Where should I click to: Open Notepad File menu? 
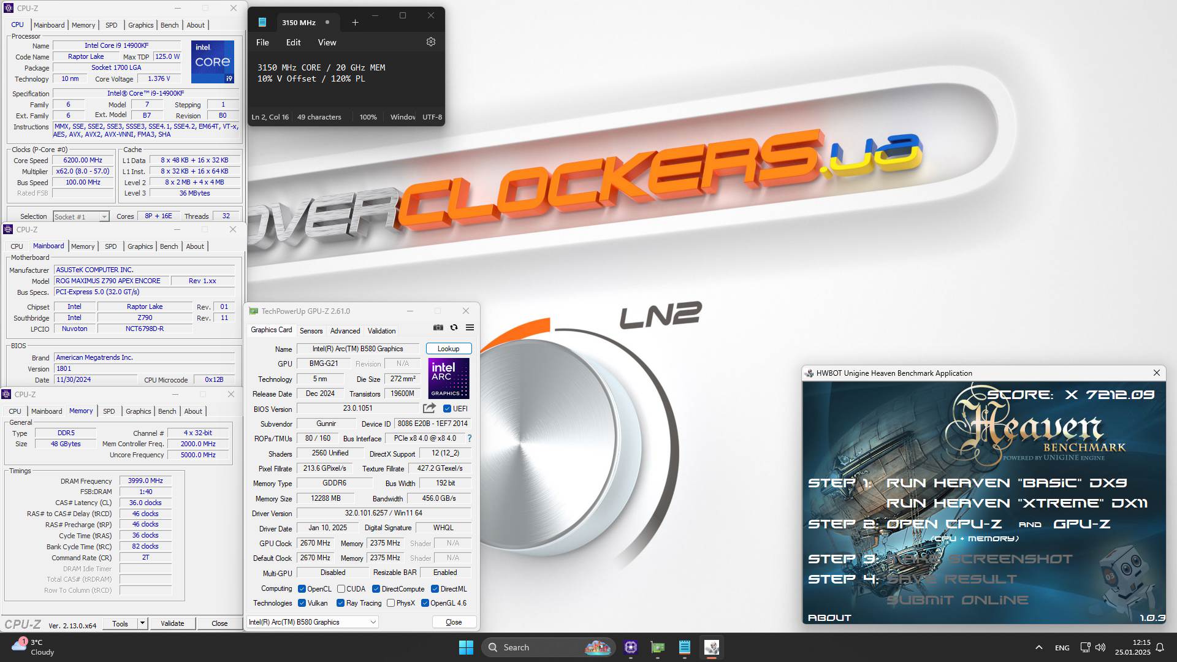pyautogui.click(x=262, y=42)
